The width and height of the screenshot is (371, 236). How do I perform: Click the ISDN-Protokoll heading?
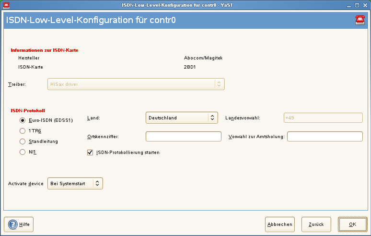pos(28,110)
